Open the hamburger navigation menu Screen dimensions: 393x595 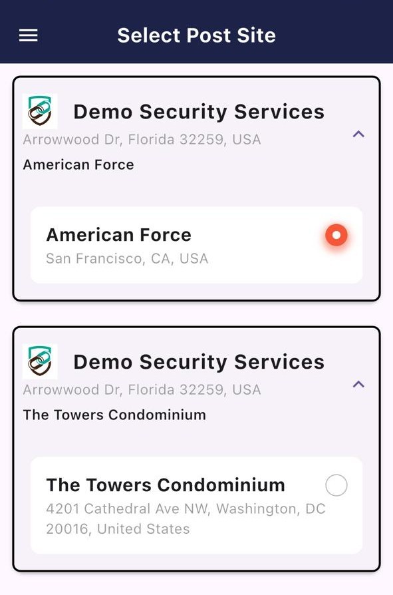(x=29, y=36)
